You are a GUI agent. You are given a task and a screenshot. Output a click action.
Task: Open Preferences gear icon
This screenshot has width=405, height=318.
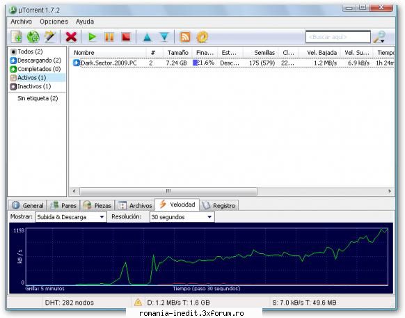[202, 37]
